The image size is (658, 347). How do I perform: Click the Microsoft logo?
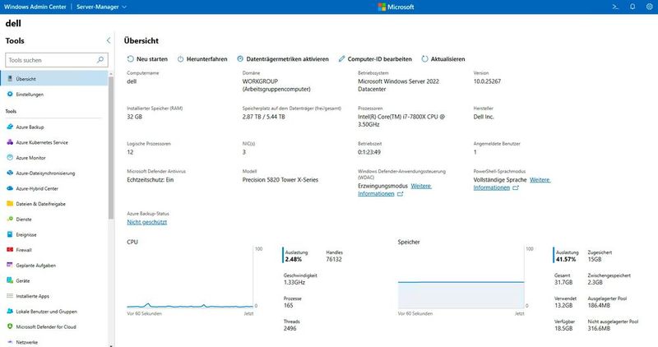tap(396, 7)
